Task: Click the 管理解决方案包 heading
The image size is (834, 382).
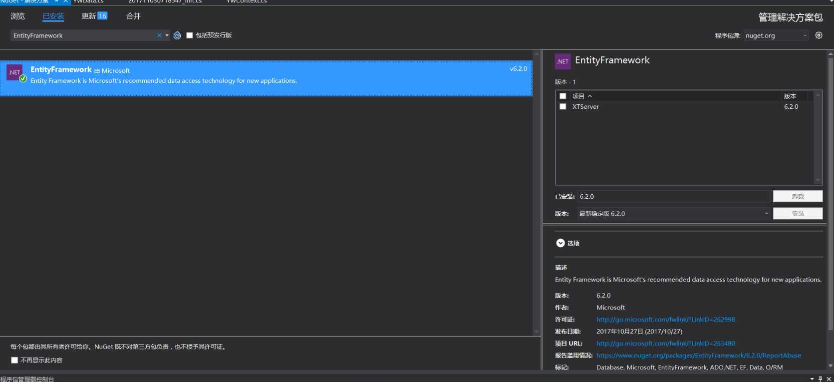Action: point(791,17)
